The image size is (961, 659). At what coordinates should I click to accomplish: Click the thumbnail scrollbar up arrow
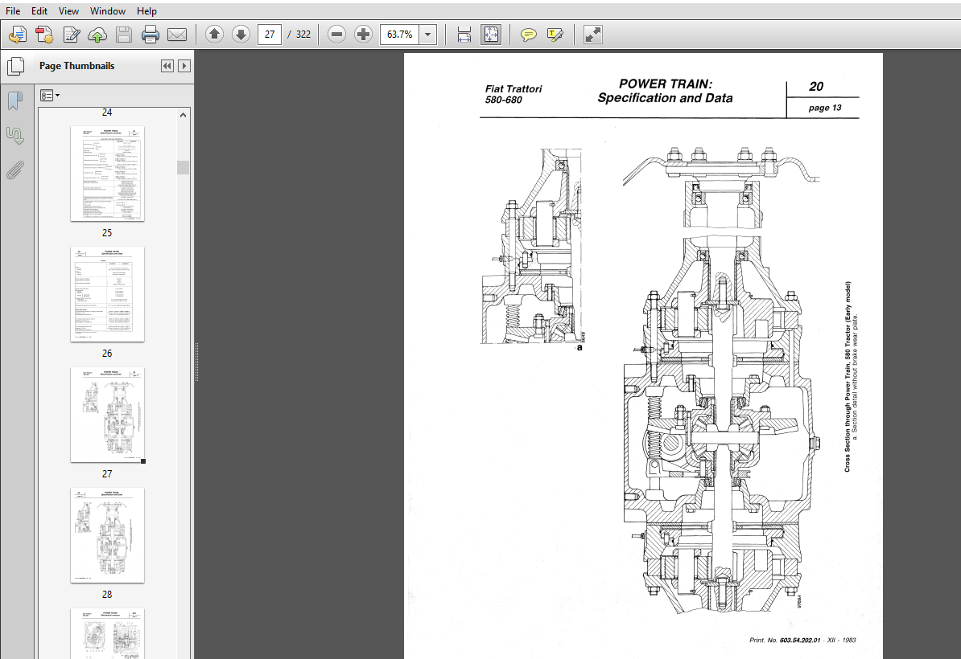(x=183, y=115)
